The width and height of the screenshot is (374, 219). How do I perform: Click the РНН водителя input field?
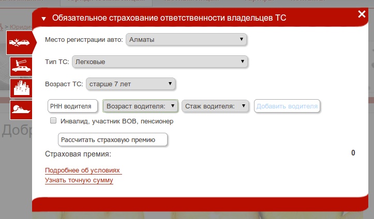point(72,106)
